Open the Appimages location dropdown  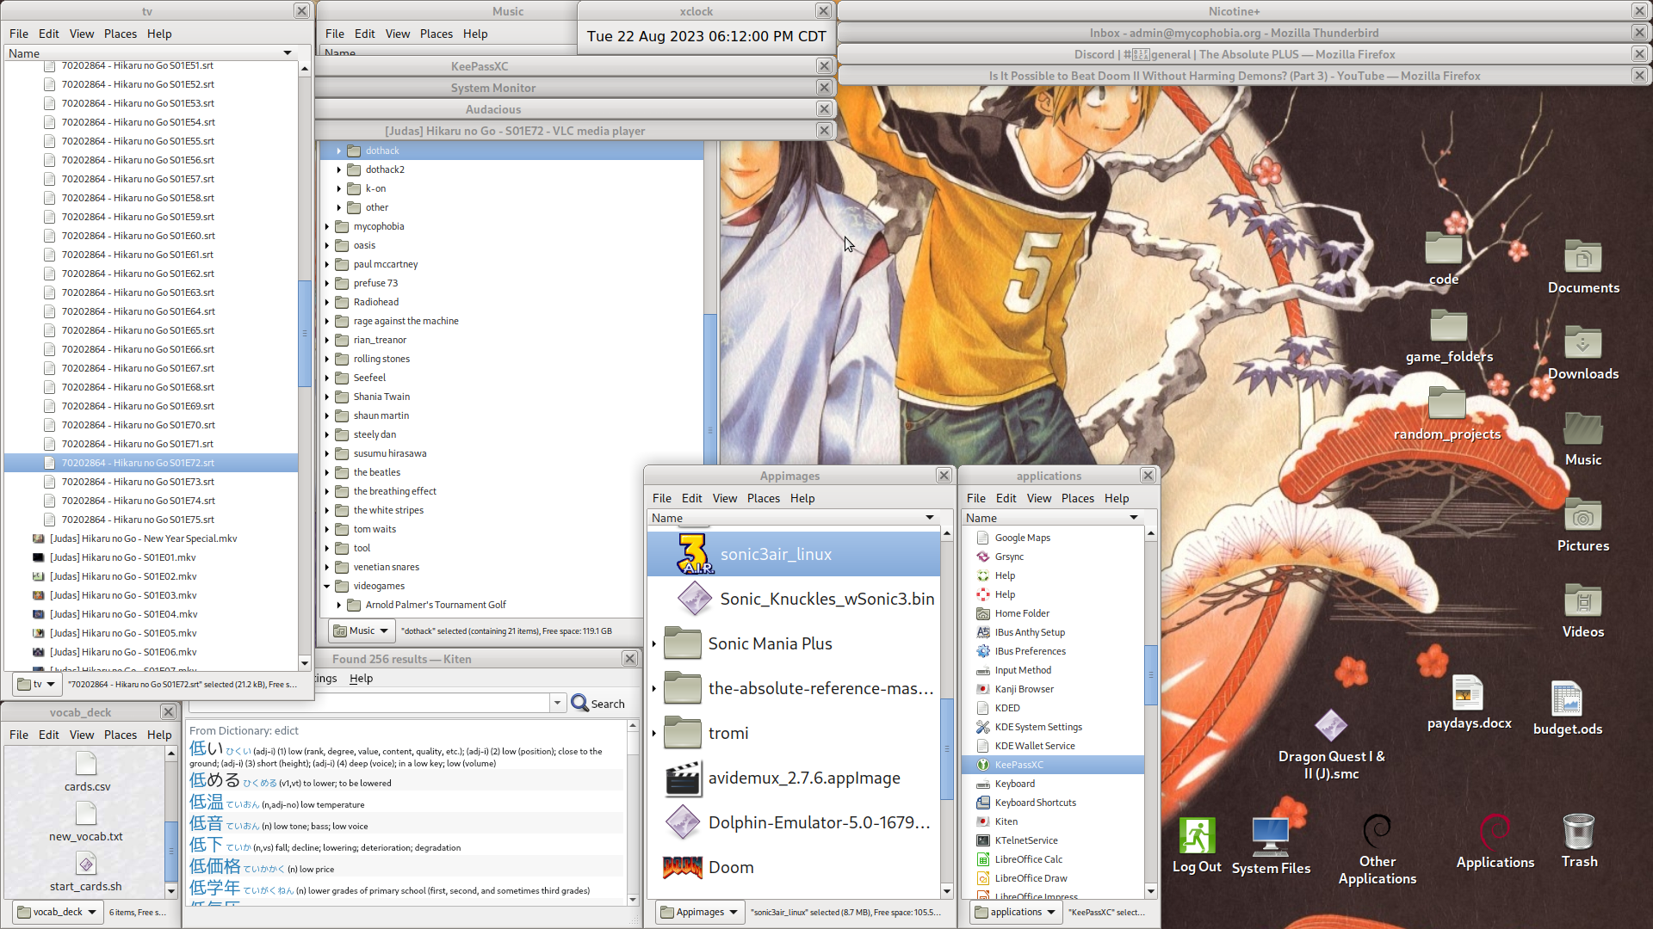click(x=700, y=912)
